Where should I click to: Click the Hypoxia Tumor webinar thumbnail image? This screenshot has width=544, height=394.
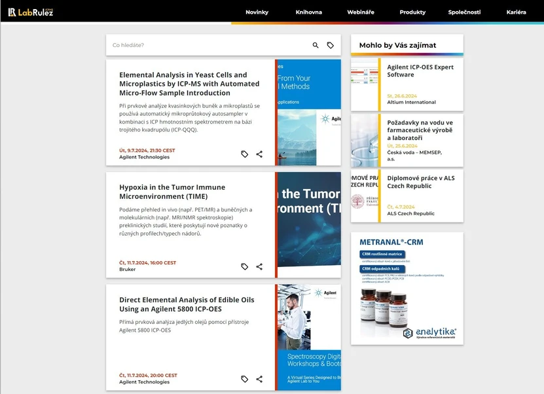click(308, 224)
